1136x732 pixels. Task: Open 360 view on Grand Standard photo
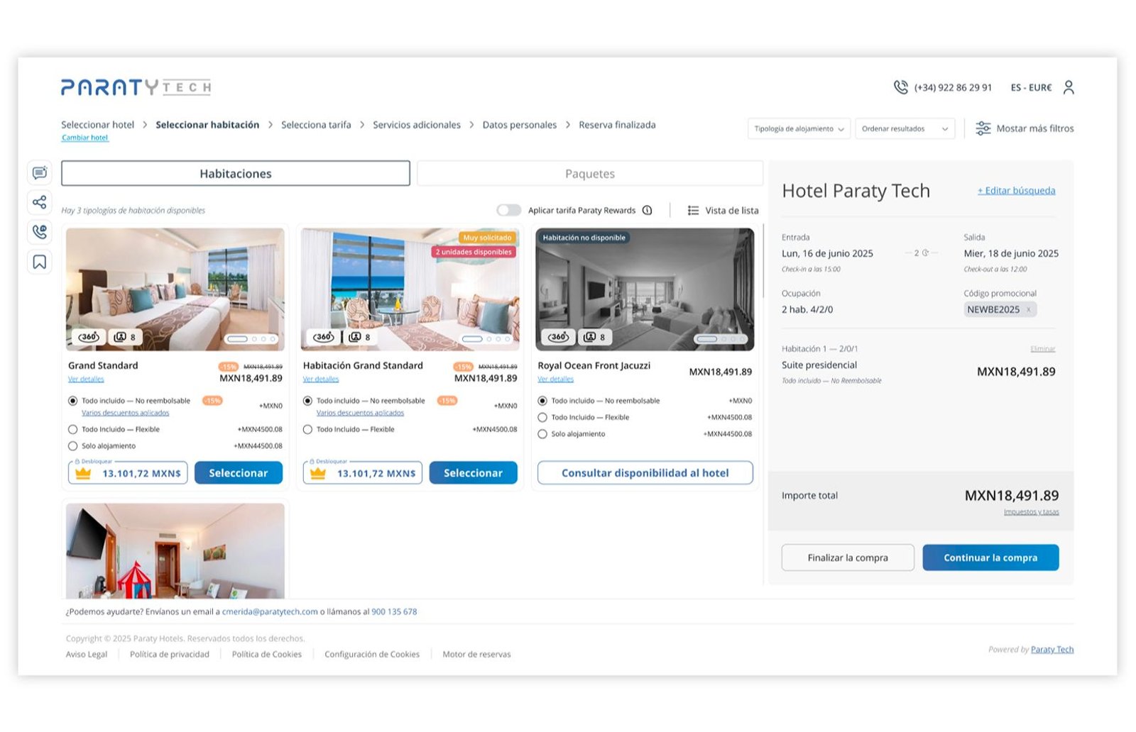pos(89,337)
